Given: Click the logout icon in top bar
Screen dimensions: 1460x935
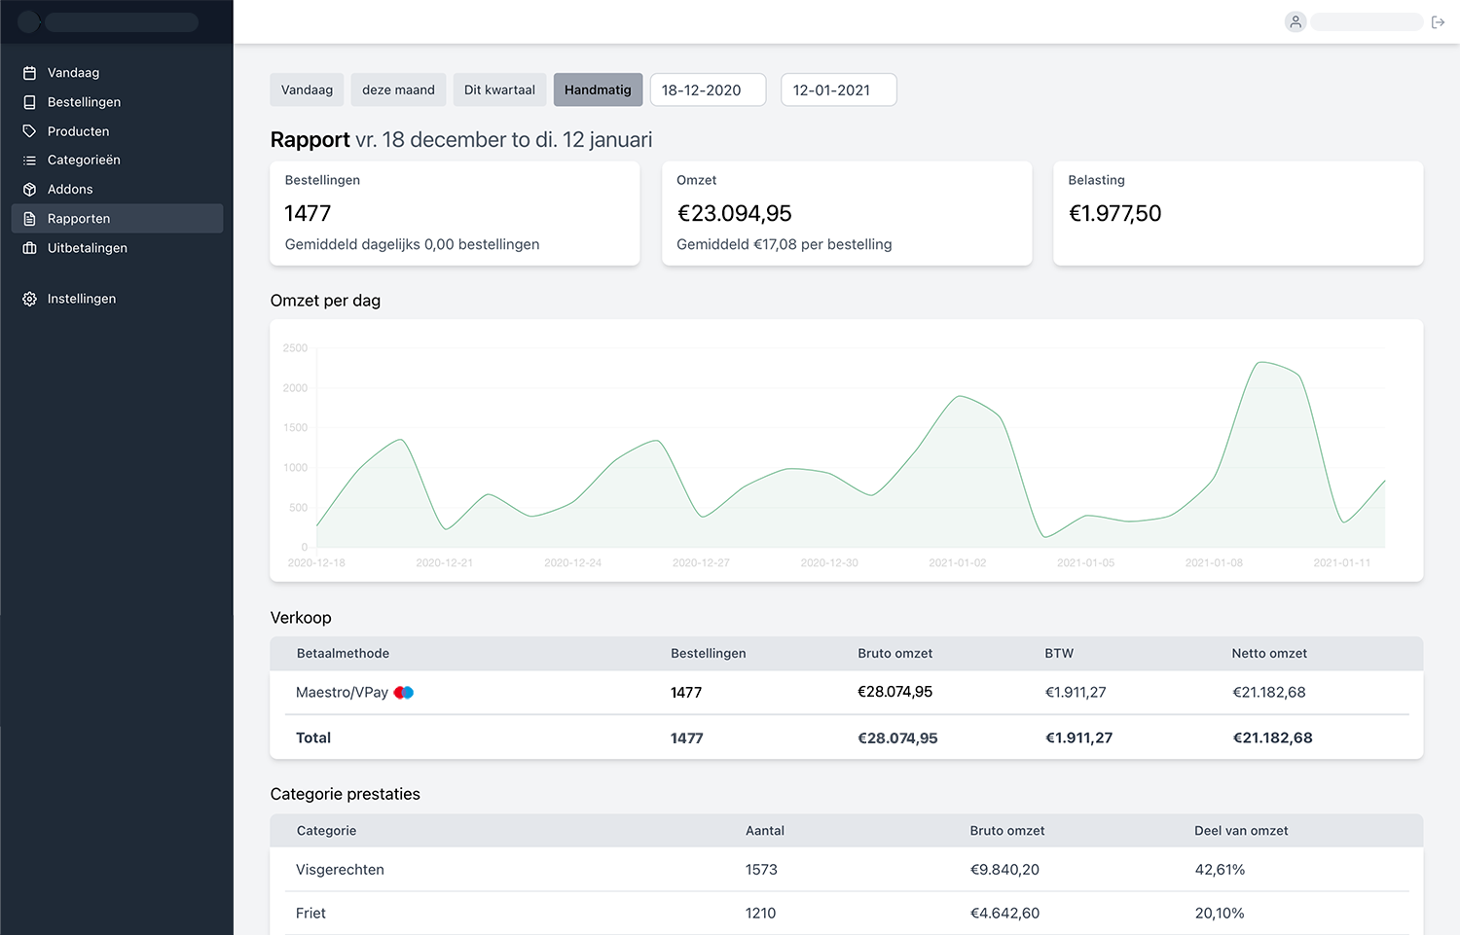Looking at the screenshot, I should tap(1438, 22).
